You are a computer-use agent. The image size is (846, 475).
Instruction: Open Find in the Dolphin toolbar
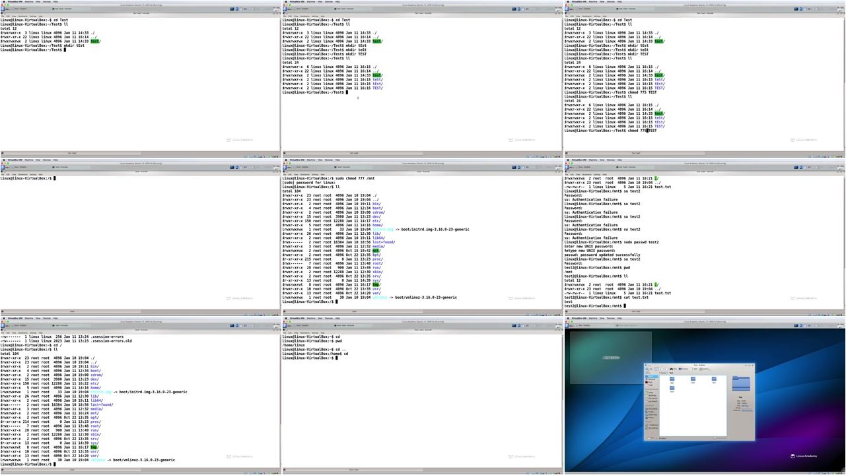tap(673, 369)
